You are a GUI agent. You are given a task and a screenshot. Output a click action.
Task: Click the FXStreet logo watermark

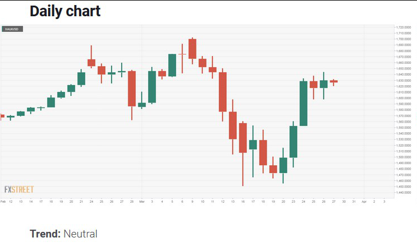19,190
